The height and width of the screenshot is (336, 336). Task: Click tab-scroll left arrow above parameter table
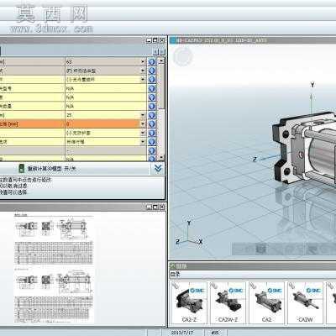(x=156, y=52)
